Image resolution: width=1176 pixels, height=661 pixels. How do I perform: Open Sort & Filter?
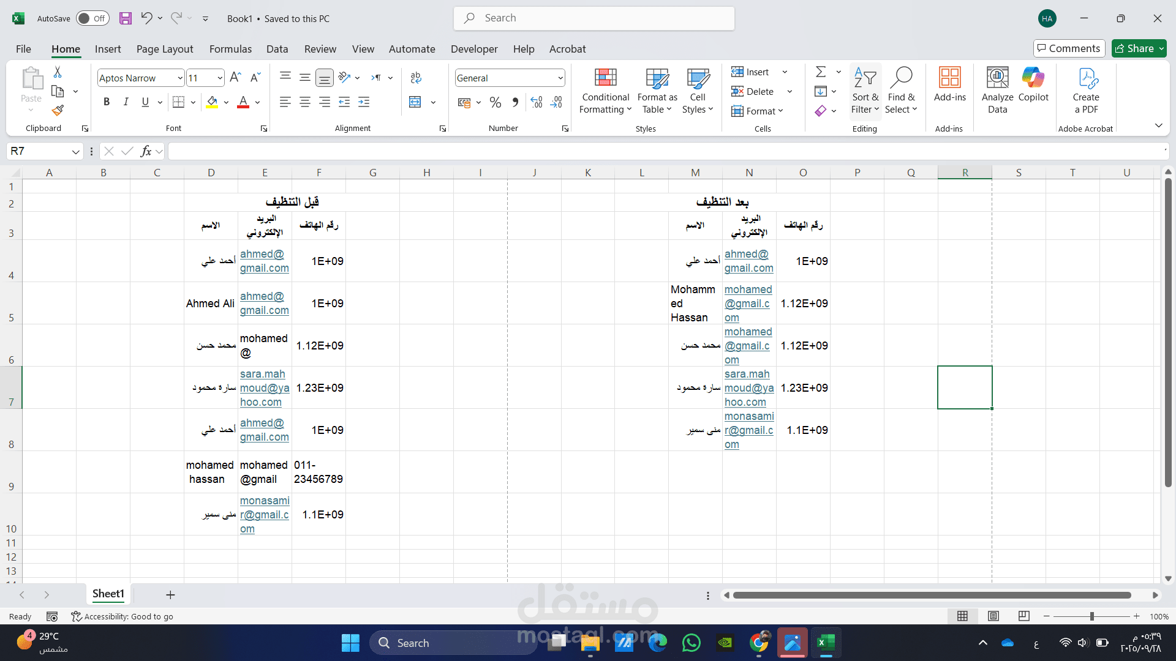click(x=865, y=90)
